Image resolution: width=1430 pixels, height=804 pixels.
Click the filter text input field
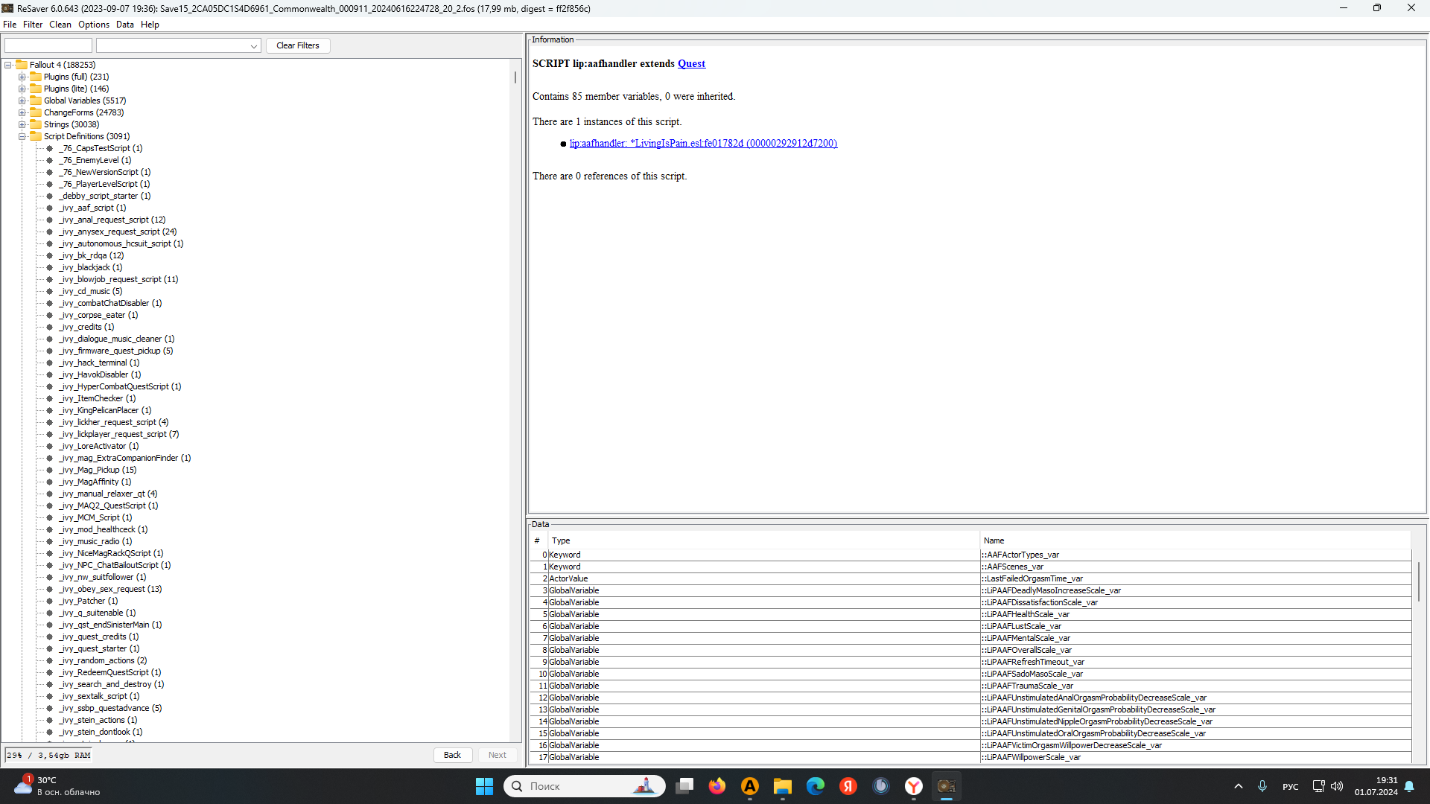[x=48, y=46]
